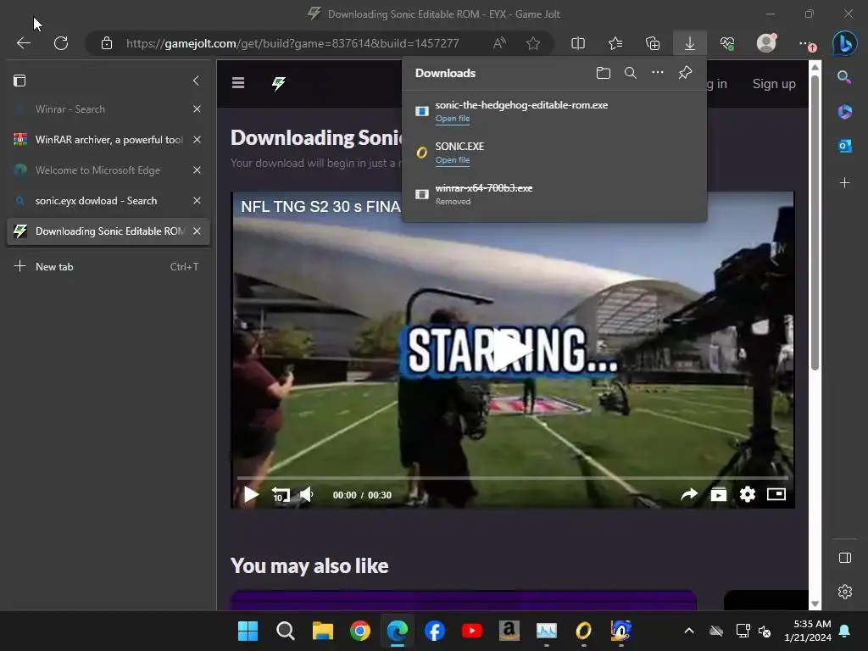Hide the Edge sidebar

[x=845, y=558]
